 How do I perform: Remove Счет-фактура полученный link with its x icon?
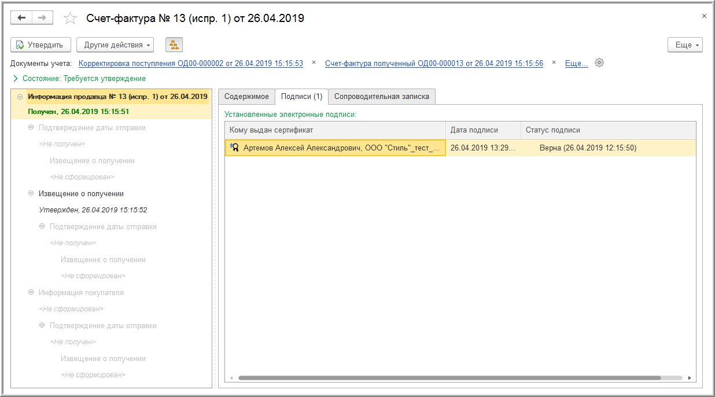click(x=554, y=63)
